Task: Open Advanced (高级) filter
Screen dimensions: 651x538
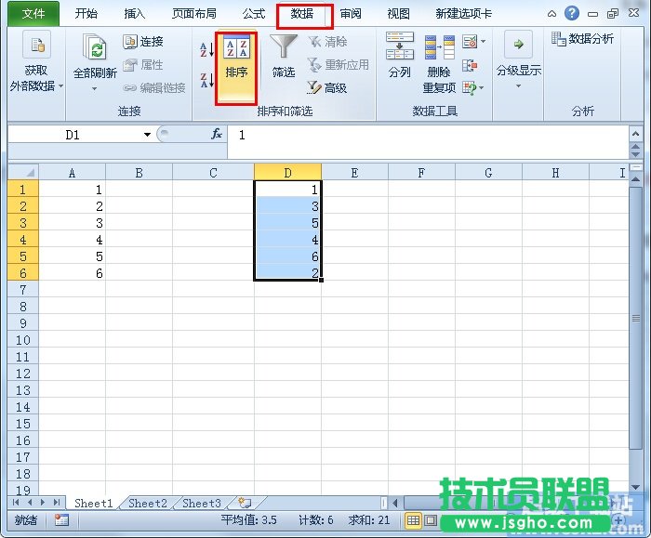Action: pos(327,88)
